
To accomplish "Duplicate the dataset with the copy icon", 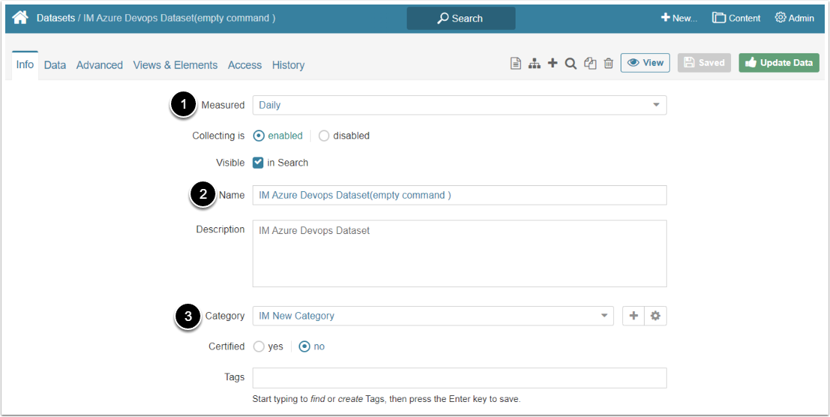I will (590, 64).
